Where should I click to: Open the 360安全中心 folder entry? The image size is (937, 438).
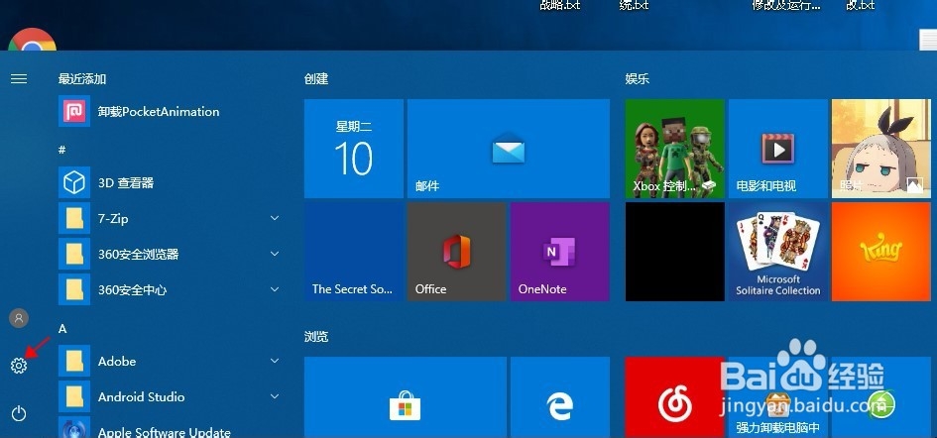(171, 289)
